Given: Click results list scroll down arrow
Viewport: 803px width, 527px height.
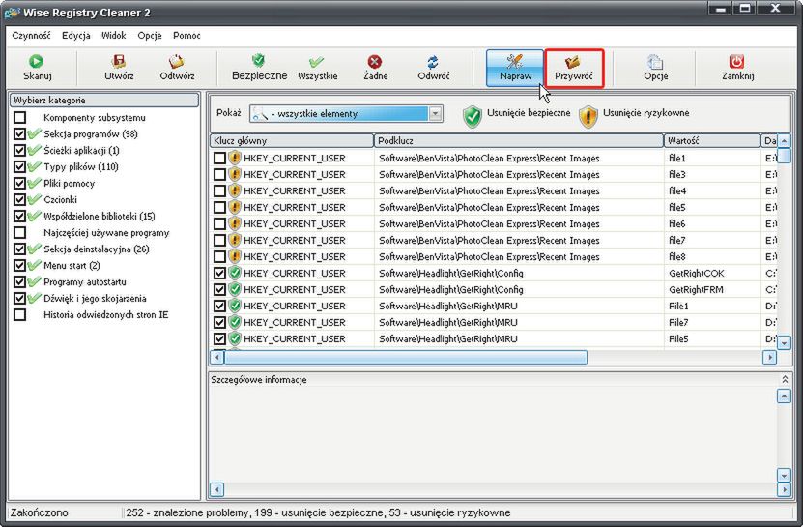Looking at the screenshot, I should point(784,342).
